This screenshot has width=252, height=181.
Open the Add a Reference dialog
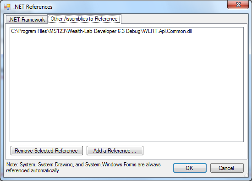point(115,151)
